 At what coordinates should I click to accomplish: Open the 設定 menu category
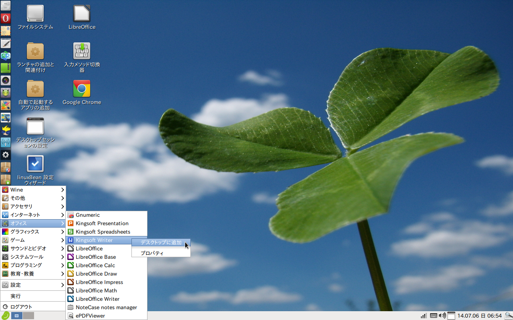(33, 285)
